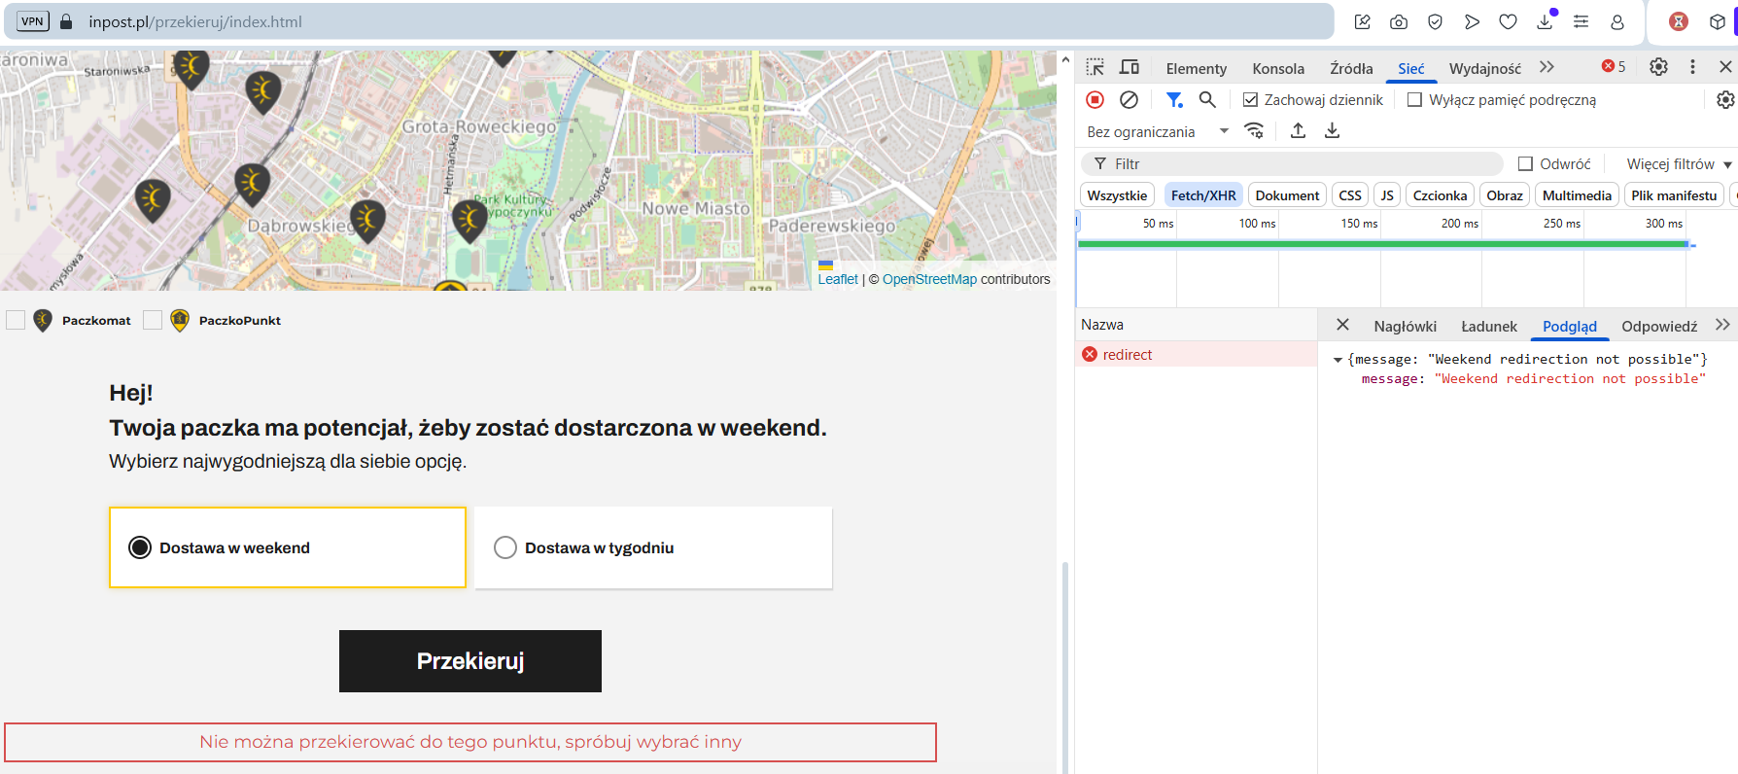The height and width of the screenshot is (774, 1738).
Task: Stop recording the network log
Action: pos(1095,99)
